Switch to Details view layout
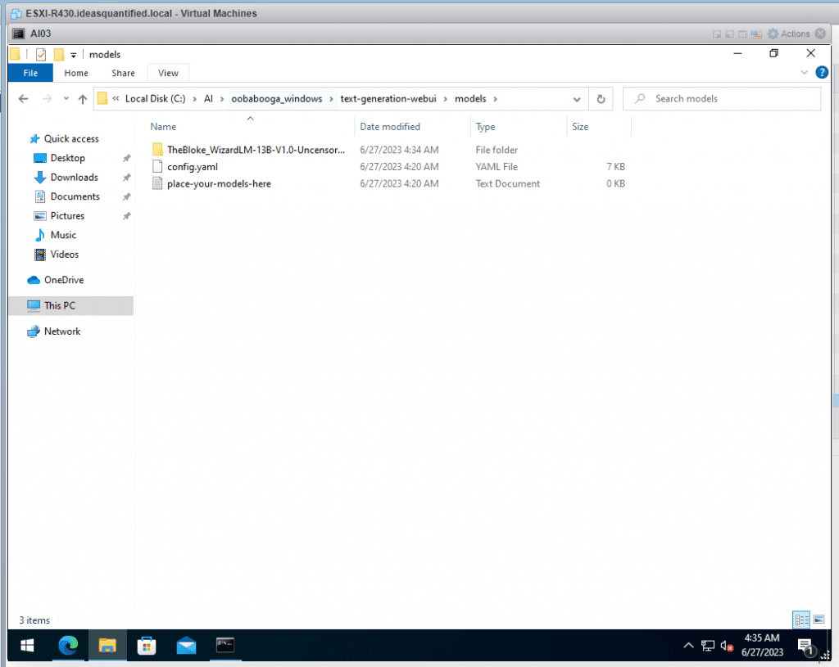839x667 pixels. tap(801, 620)
